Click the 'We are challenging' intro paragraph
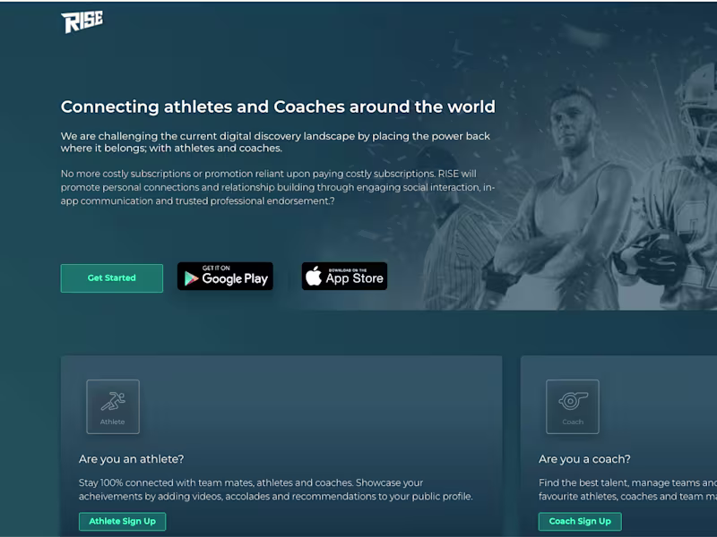The width and height of the screenshot is (717, 537). click(275, 142)
